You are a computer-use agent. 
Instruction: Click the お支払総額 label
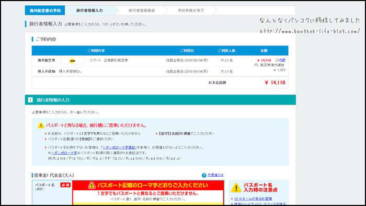pyautogui.click(x=217, y=83)
